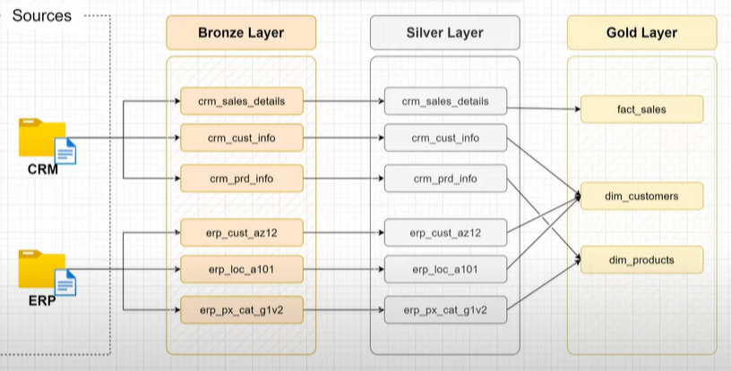Select the fact_sales table in Gold Layer

641,109
